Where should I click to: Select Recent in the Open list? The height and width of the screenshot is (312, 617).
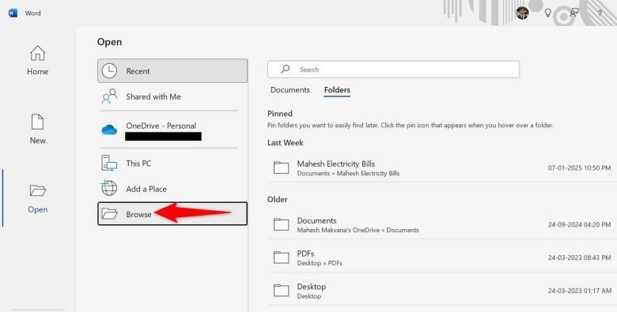pyautogui.click(x=172, y=71)
